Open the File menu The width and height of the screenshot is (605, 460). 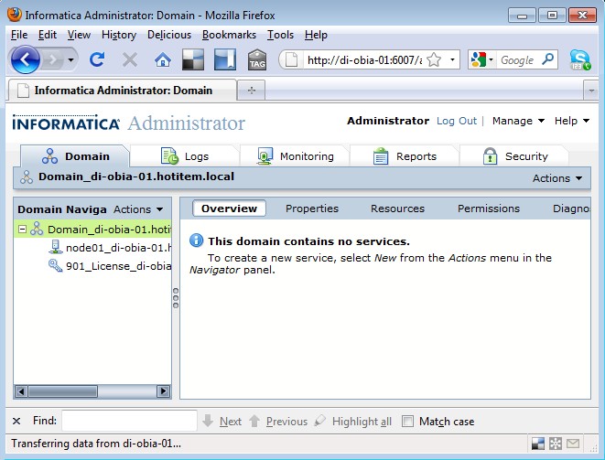[x=19, y=35]
